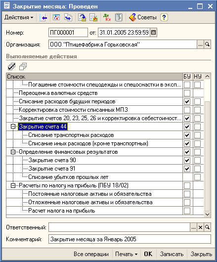The height and width of the screenshot is (262, 217).
Task: Click the post document toolbar icon
Action: coord(82,17)
